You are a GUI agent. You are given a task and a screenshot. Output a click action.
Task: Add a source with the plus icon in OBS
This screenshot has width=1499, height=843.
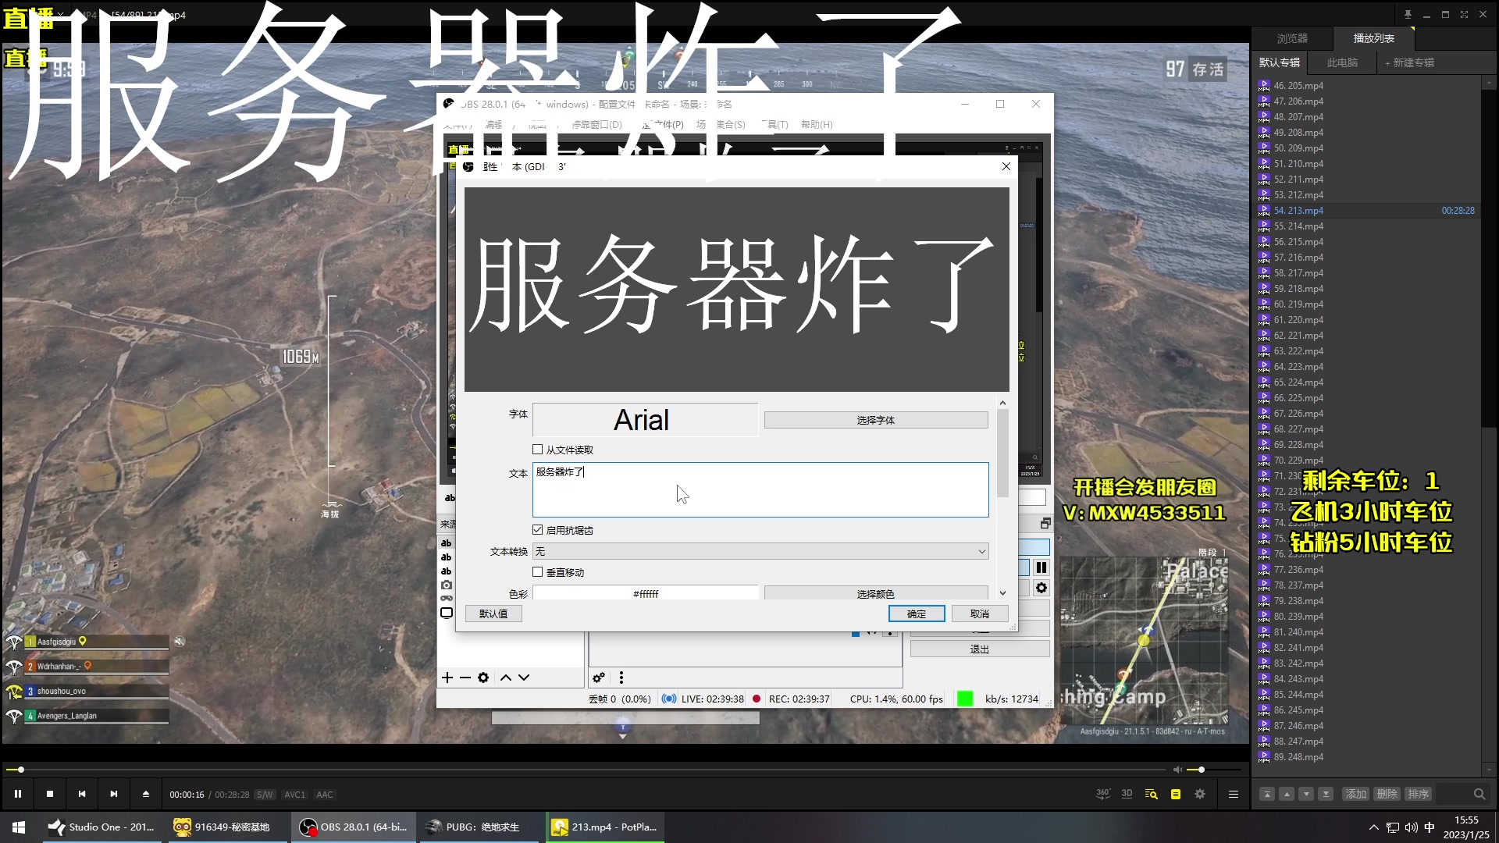[447, 678]
